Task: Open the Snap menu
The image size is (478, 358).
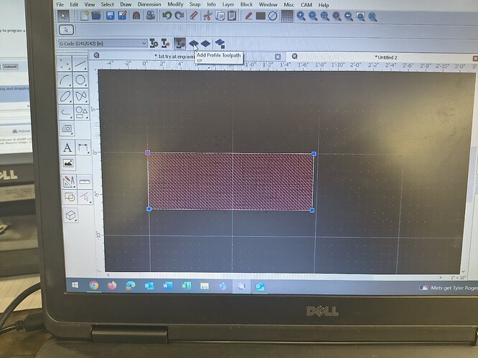Action: tap(195, 4)
